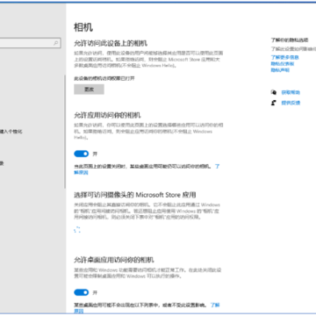Click the 提供反馈 feedback icon
The width and height of the screenshot is (316, 316).
pyautogui.click(x=274, y=103)
